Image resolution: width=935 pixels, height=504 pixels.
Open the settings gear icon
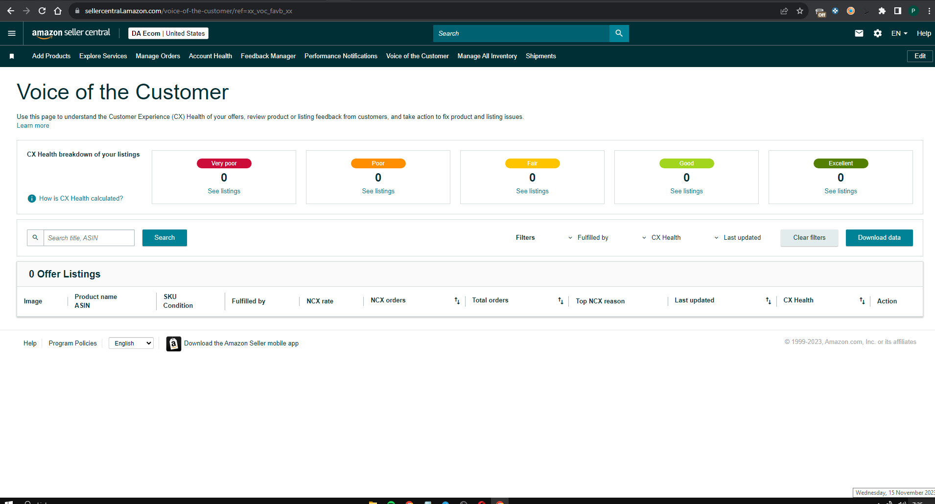tap(878, 33)
